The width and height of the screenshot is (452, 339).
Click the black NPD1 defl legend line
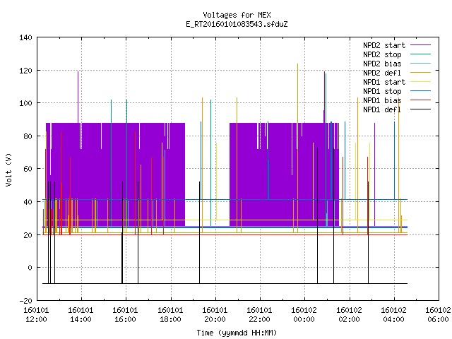420,109
